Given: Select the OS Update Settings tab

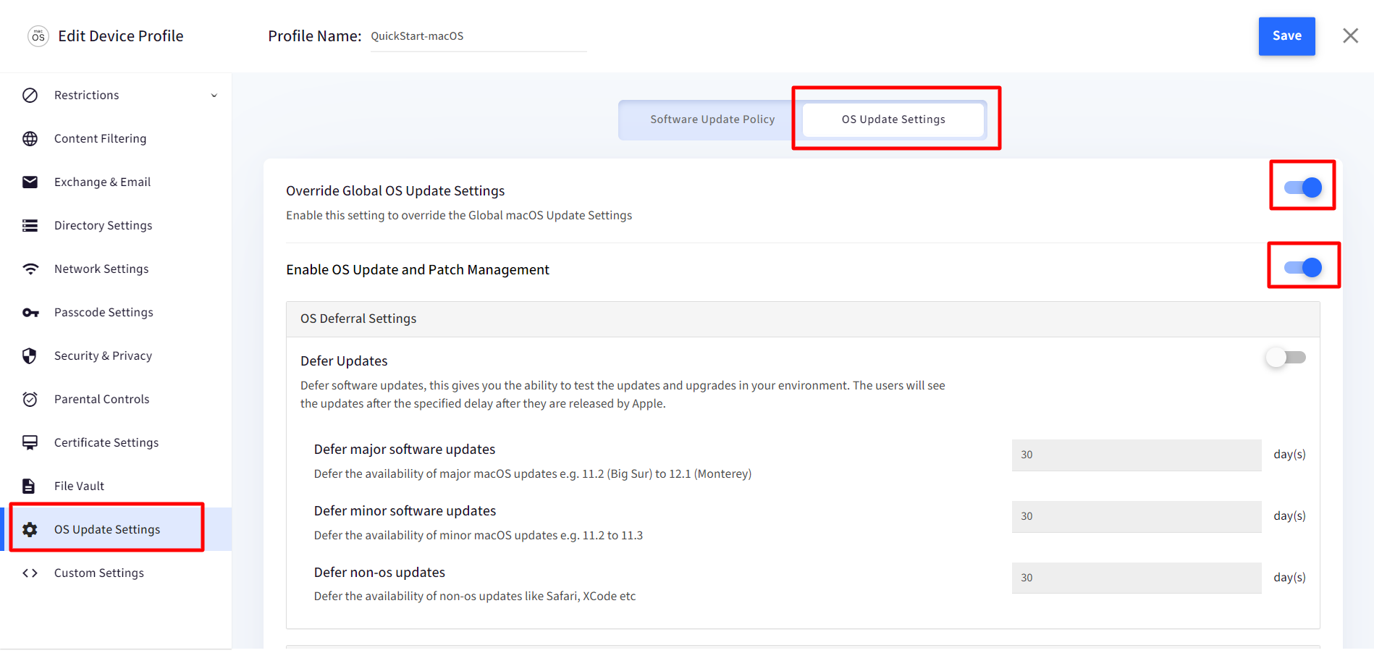Looking at the screenshot, I should [893, 119].
